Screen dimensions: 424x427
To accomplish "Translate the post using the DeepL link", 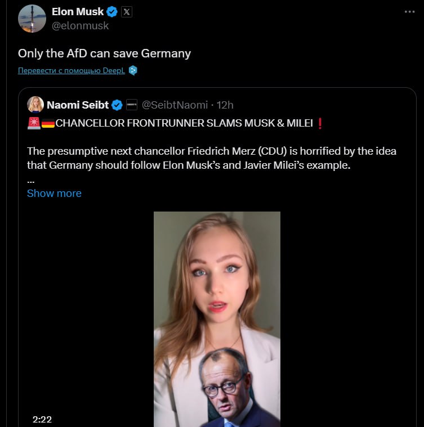I will 72,71.
